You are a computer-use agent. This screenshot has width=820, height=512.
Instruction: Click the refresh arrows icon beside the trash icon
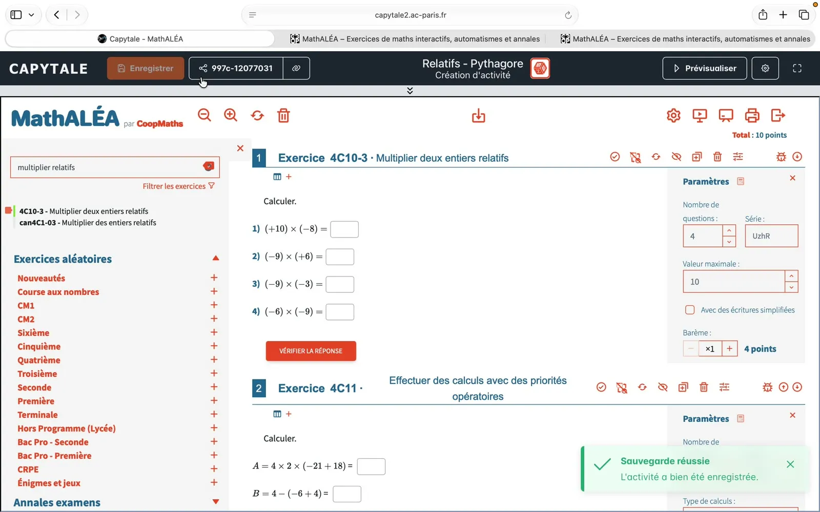257,116
